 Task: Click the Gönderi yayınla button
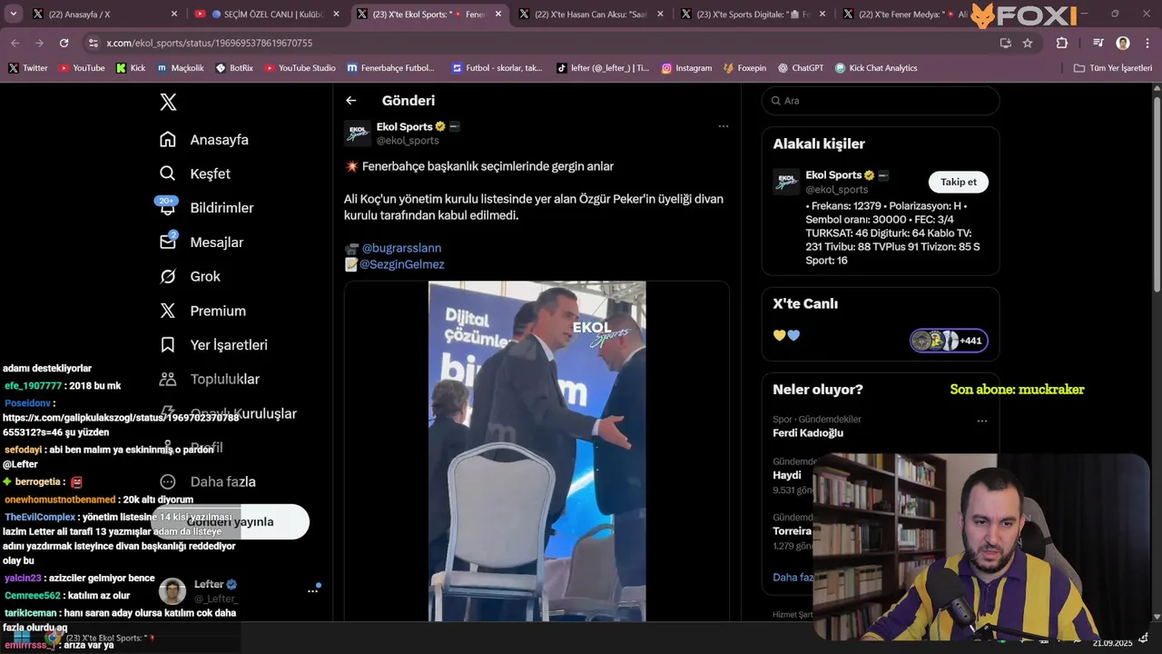pos(231,521)
